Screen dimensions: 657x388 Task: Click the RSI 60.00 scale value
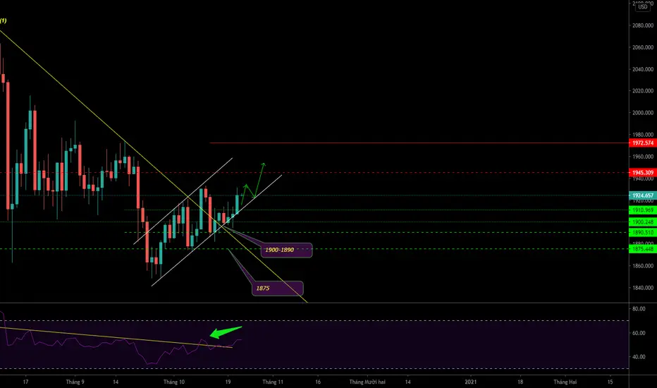click(639, 333)
